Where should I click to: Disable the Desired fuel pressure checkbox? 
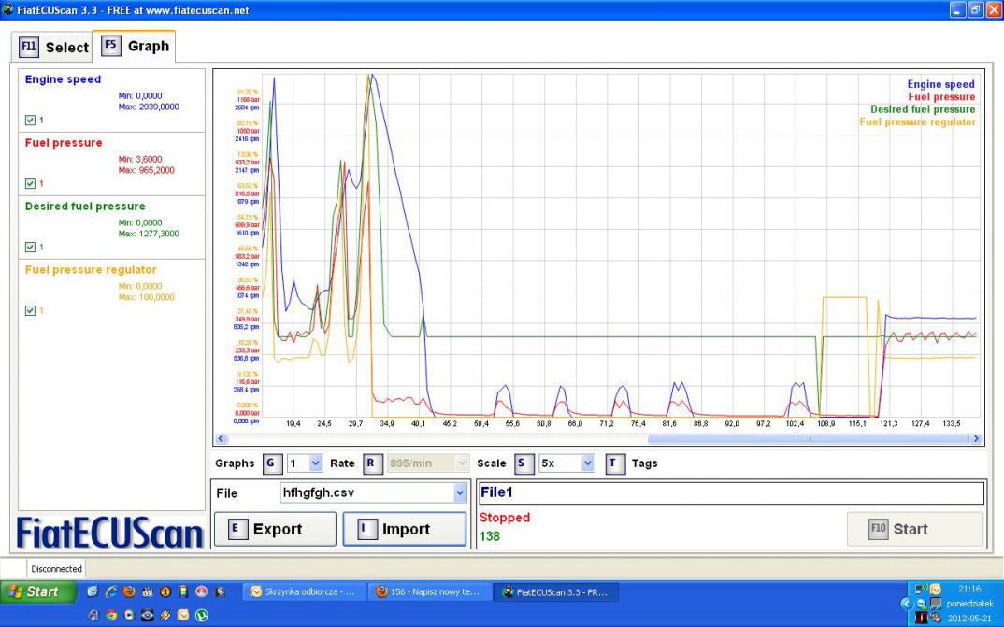[31, 247]
